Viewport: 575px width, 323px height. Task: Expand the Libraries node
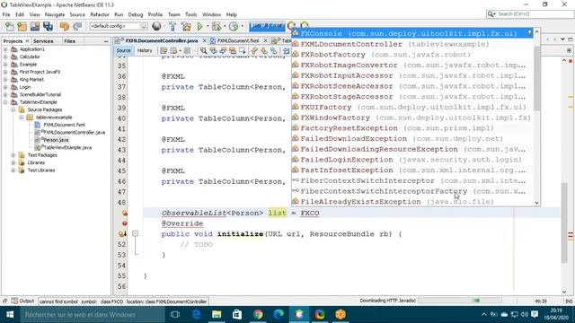coord(13,162)
